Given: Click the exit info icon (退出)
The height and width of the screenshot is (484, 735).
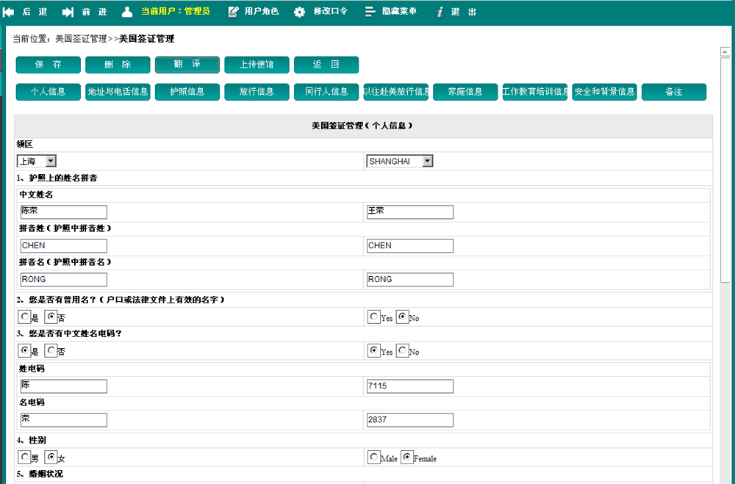Looking at the screenshot, I should click(440, 12).
